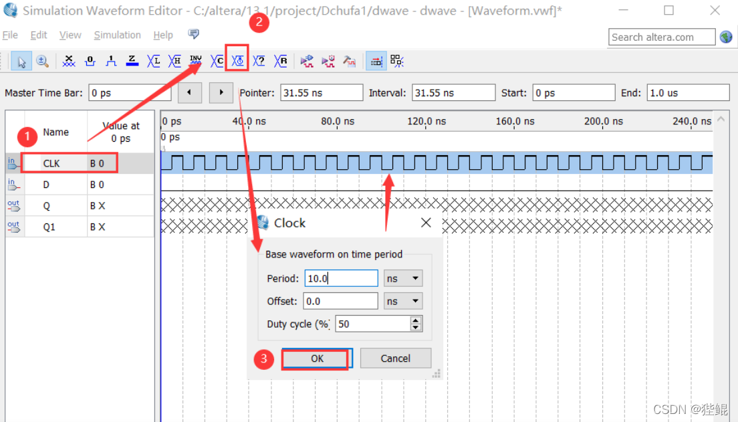Click the feedback speech bubble icon

pyautogui.click(x=193, y=34)
